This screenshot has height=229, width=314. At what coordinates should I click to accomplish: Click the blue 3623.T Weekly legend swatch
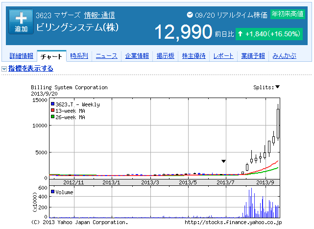53,104
